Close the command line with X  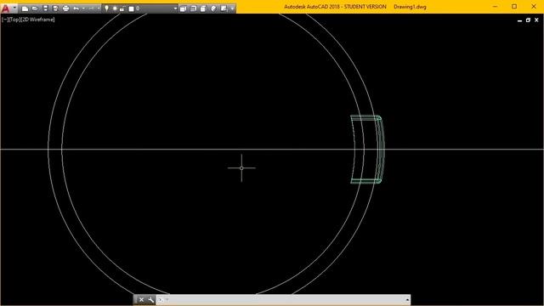point(141,300)
